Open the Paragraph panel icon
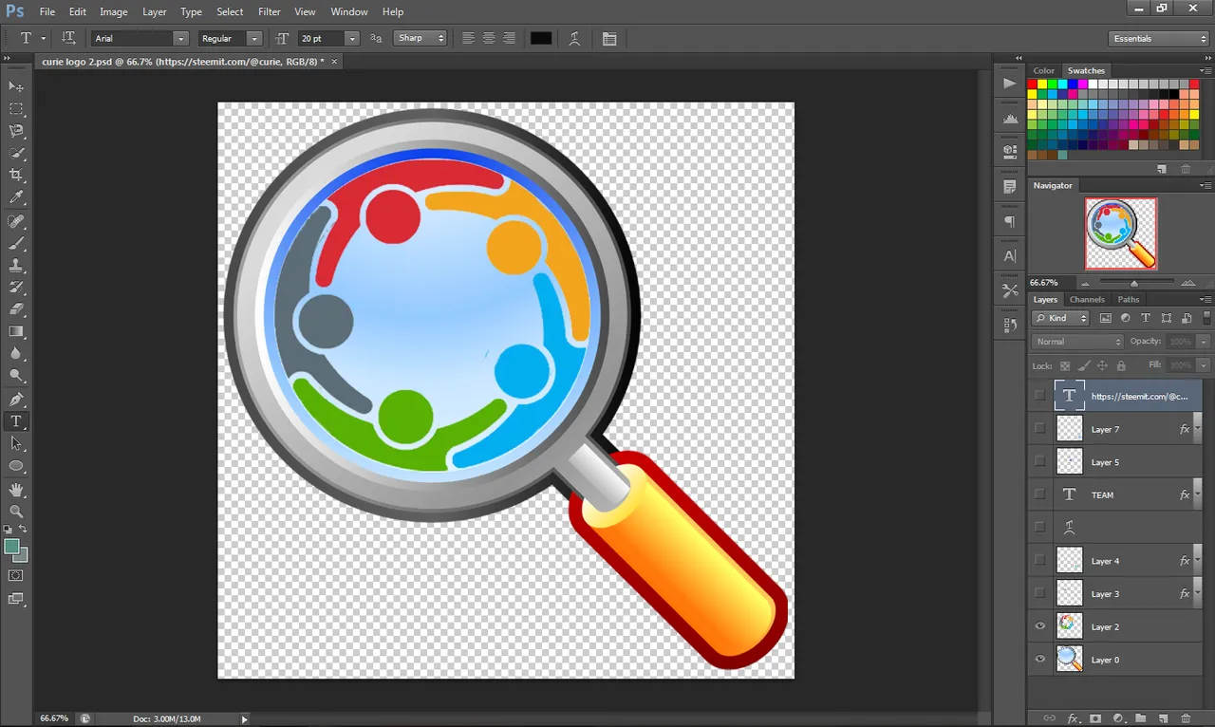 click(1009, 222)
